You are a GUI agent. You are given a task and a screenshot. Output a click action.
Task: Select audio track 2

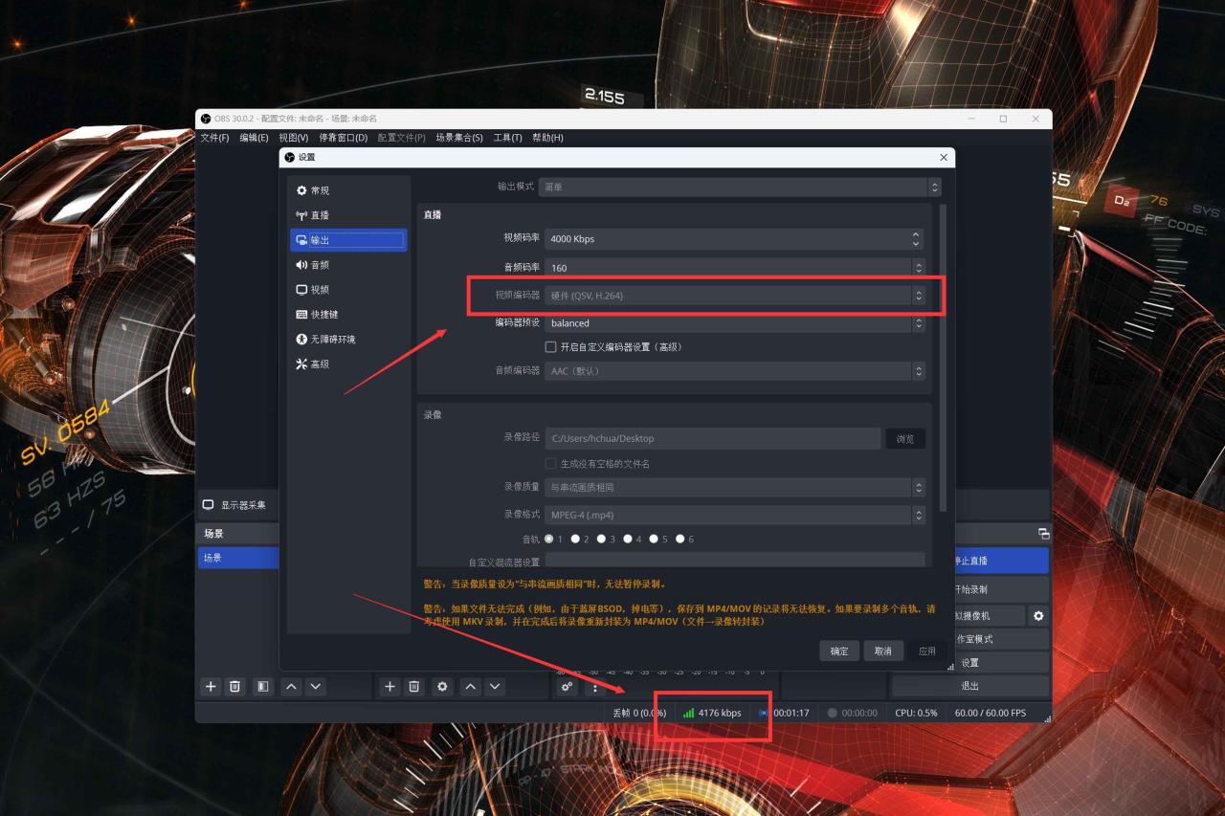[x=575, y=539]
